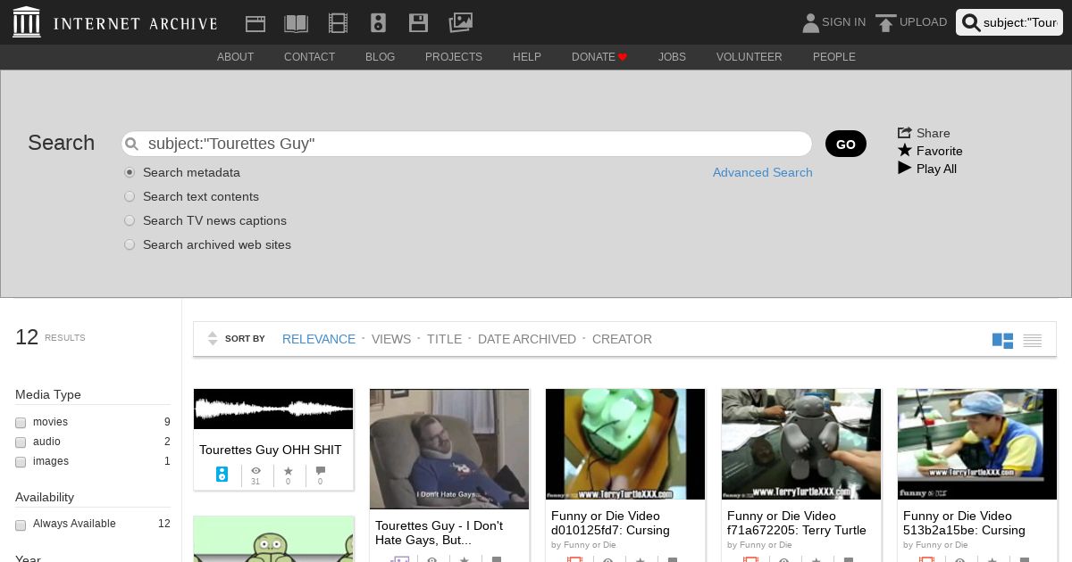This screenshot has width=1072, height=562.
Task: Open the About menu item
Action: 235,56
